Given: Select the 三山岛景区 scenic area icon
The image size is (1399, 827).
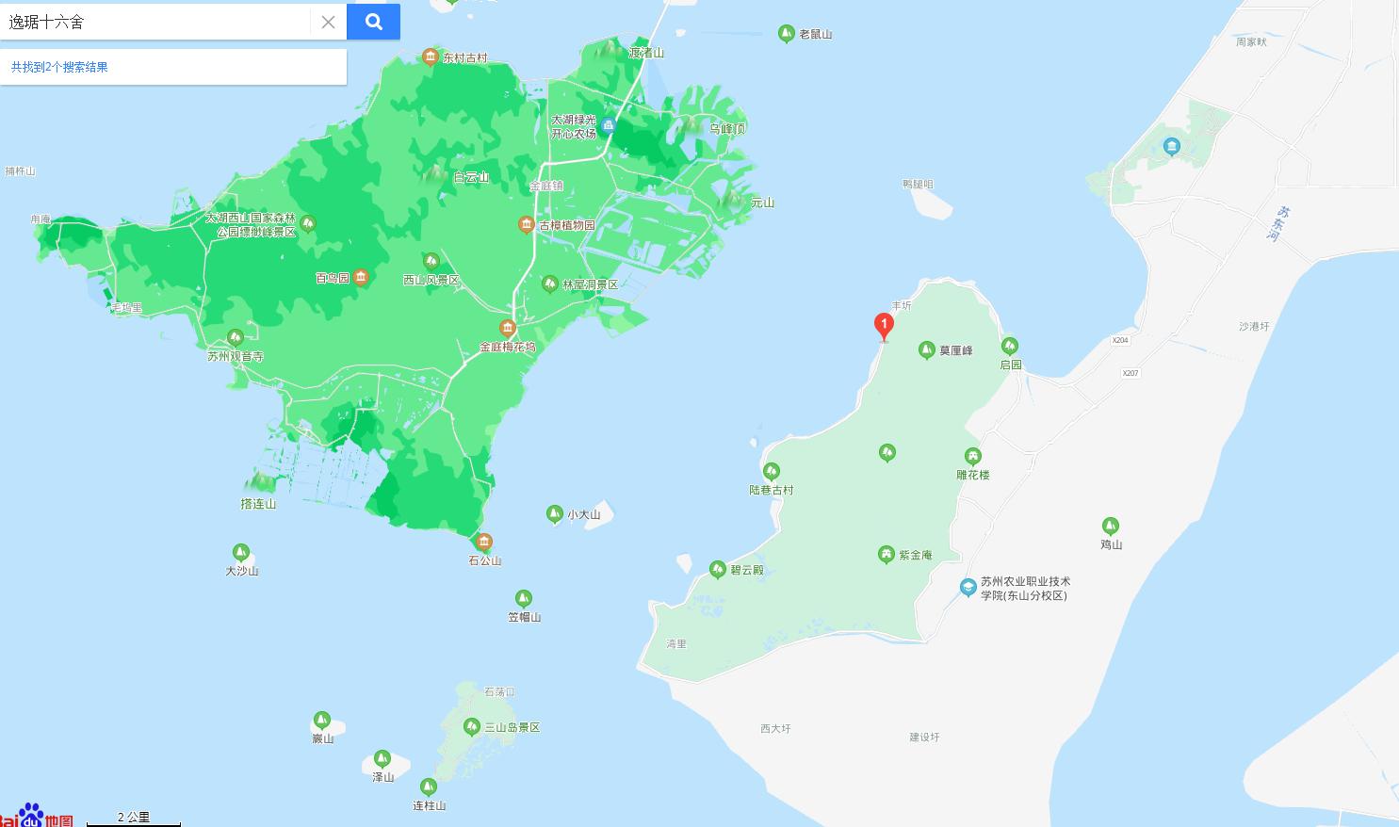Looking at the screenshot, I should pos(473,726).
